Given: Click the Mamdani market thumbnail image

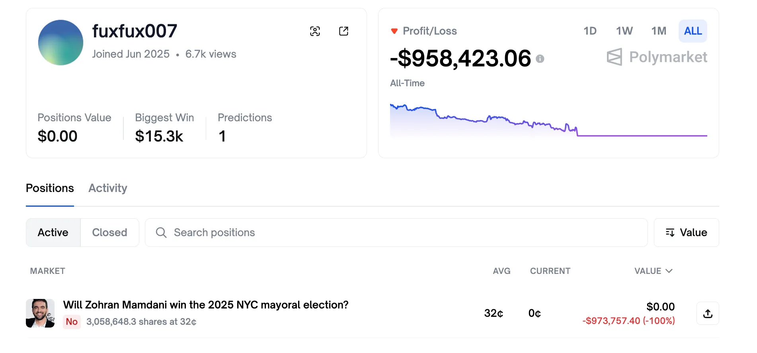Looking at the screenshot, I should [40, 313].
